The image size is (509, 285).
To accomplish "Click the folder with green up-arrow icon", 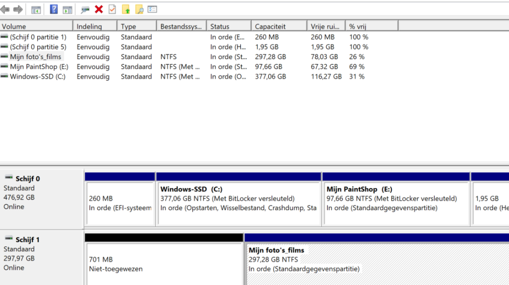I will pos(126,9).
